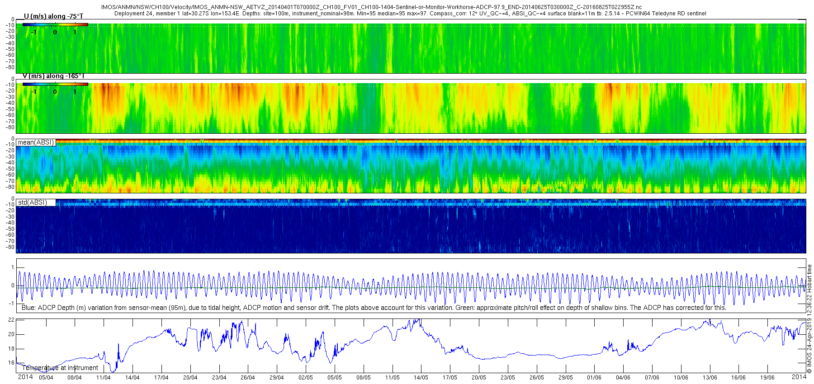Click the "2014" year label at axis start
The height and width of the screenshot is (384, 814).
pyautogui.click(x=25, y=377)
